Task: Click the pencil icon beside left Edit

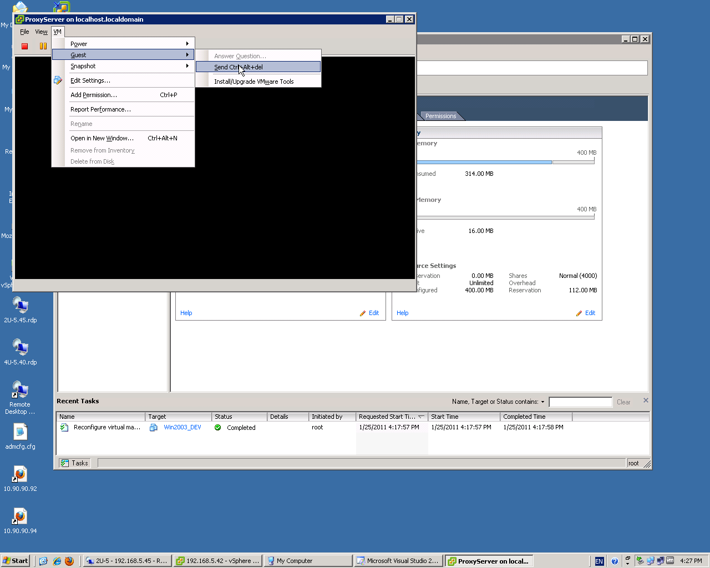Action: pyautogui.click(x=363, y=313)
